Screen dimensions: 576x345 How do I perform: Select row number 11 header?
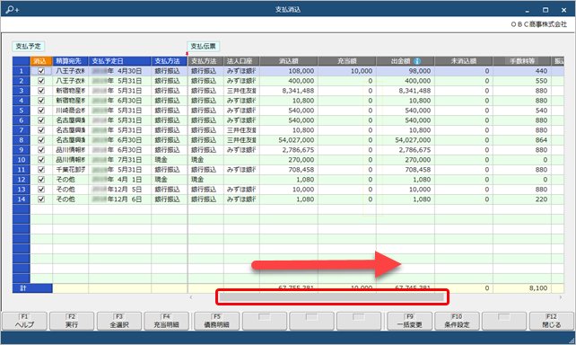tap(22, 170)
